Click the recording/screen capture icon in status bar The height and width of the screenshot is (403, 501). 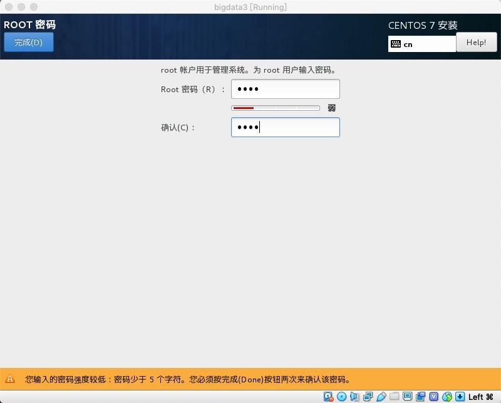[x=420, y=397]
